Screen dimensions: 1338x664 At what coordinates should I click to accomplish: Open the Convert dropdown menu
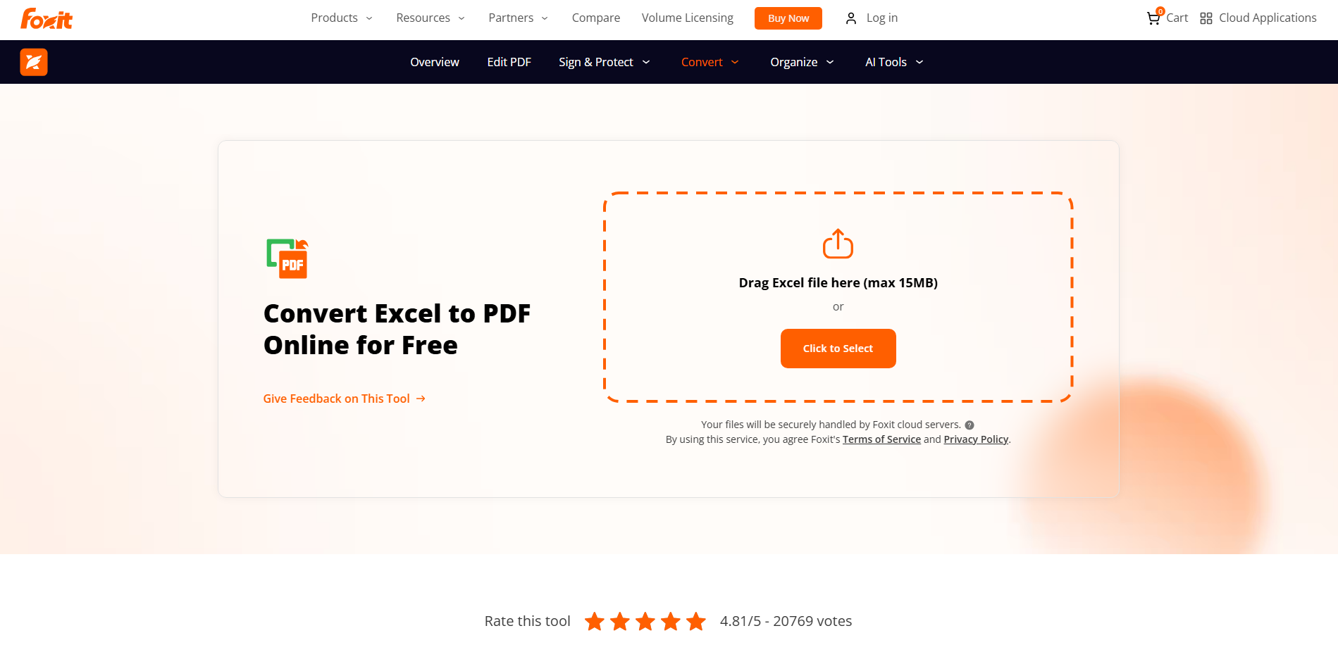(710, 62)
